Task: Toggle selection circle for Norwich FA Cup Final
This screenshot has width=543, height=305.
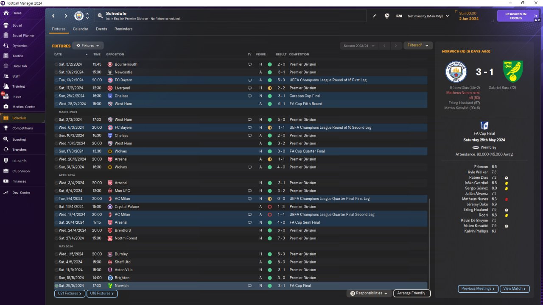Action: 56,286
